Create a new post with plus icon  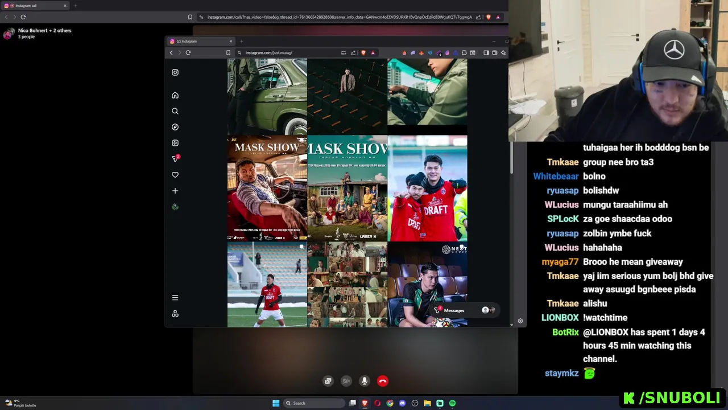[175, 191]
